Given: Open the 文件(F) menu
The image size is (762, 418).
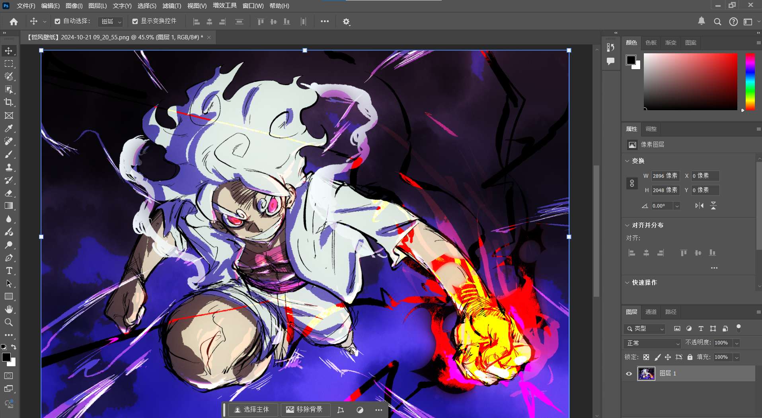Looking at the screenshot, I should (26, 6).
